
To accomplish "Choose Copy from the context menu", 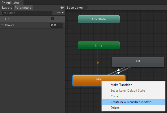I will [114, 96].
